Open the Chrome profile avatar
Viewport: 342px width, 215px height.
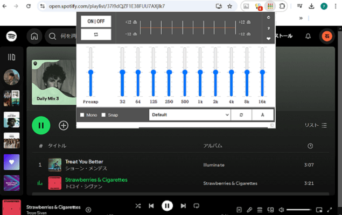click(324, 6)
